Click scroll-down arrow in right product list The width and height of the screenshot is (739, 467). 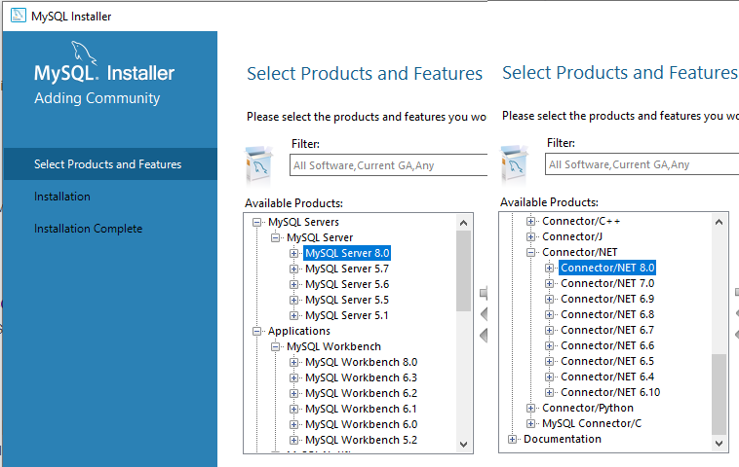coord(719,443)
